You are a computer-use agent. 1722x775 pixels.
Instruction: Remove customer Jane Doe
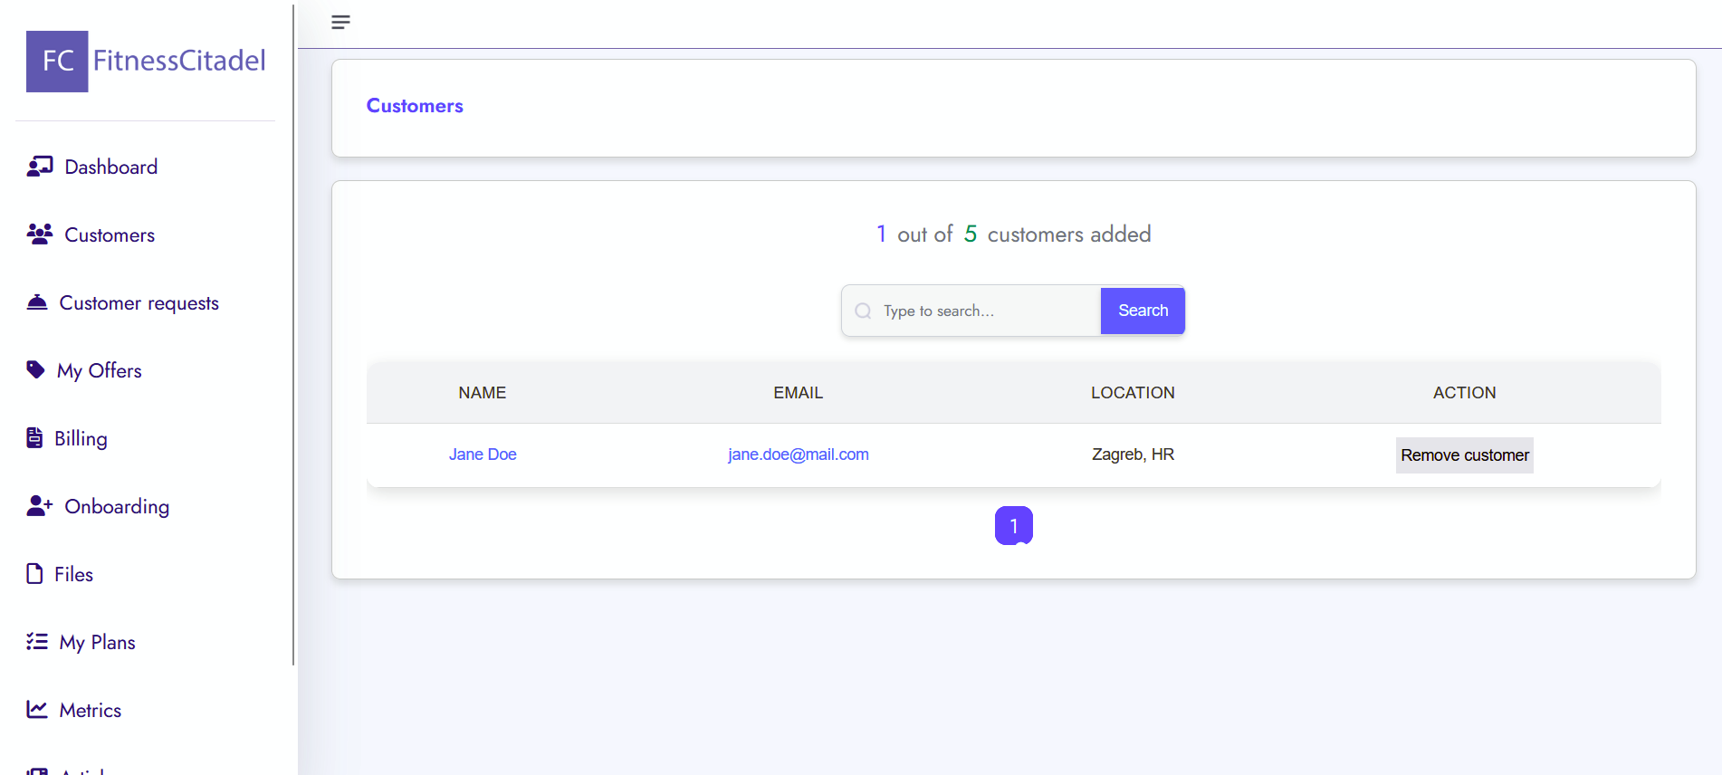point(1464,455)
